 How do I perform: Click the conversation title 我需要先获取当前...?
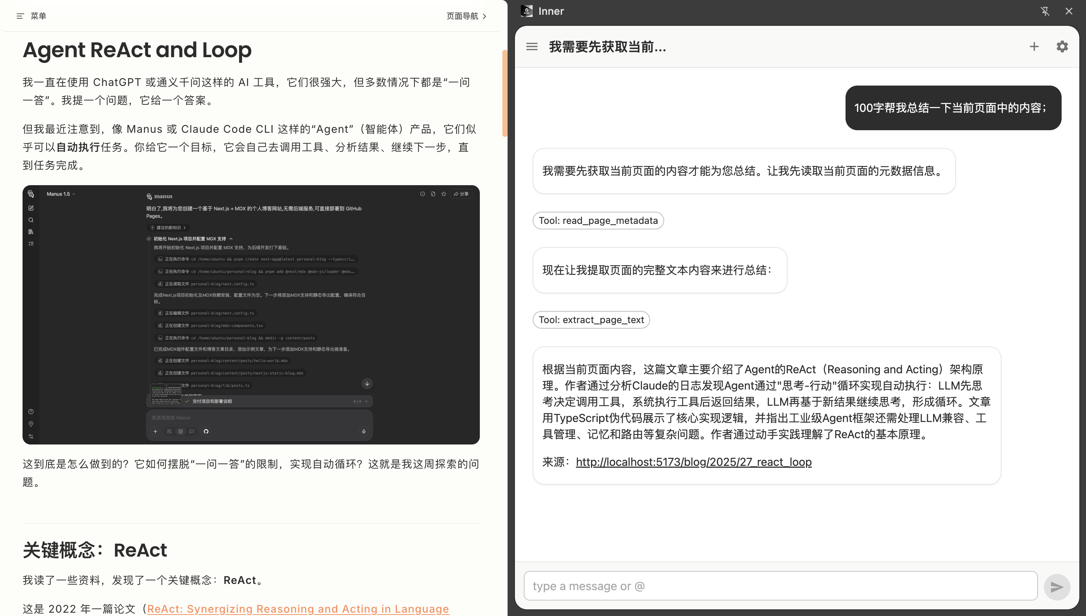pos(607,47)
